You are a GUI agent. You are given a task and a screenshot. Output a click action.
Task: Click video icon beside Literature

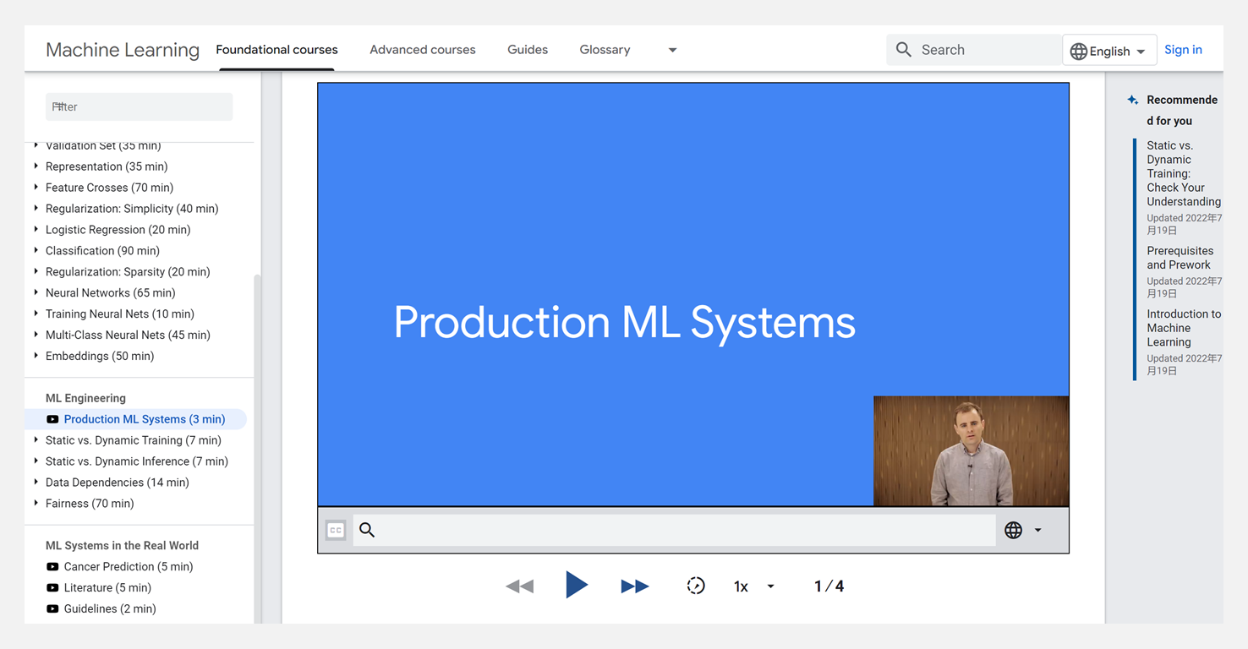52,588
